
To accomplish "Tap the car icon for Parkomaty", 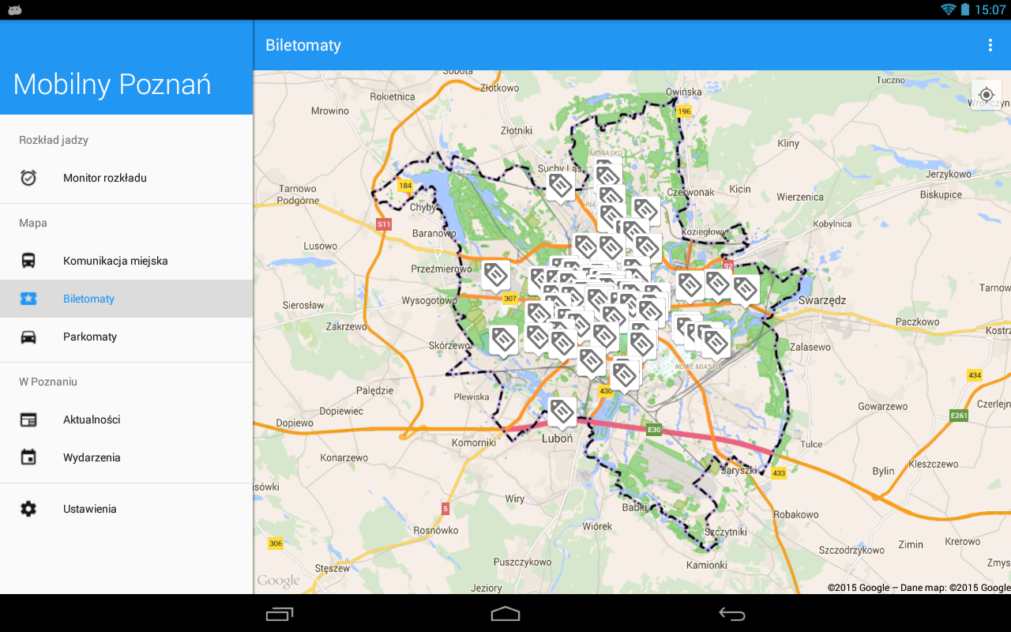I will pyautogui.click(x=28, y=337).
